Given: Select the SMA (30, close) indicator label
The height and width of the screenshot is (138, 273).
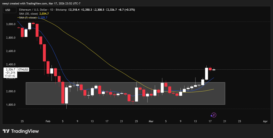Looking at the screenshot, I should (28, 14).
